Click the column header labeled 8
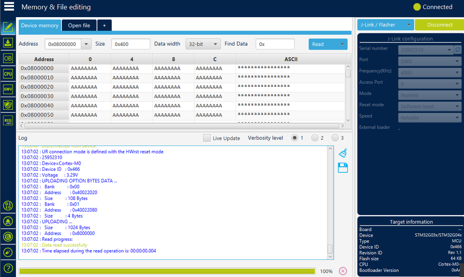Image resolution: width=464 pixels, height=277 pixels. point(173,59)
